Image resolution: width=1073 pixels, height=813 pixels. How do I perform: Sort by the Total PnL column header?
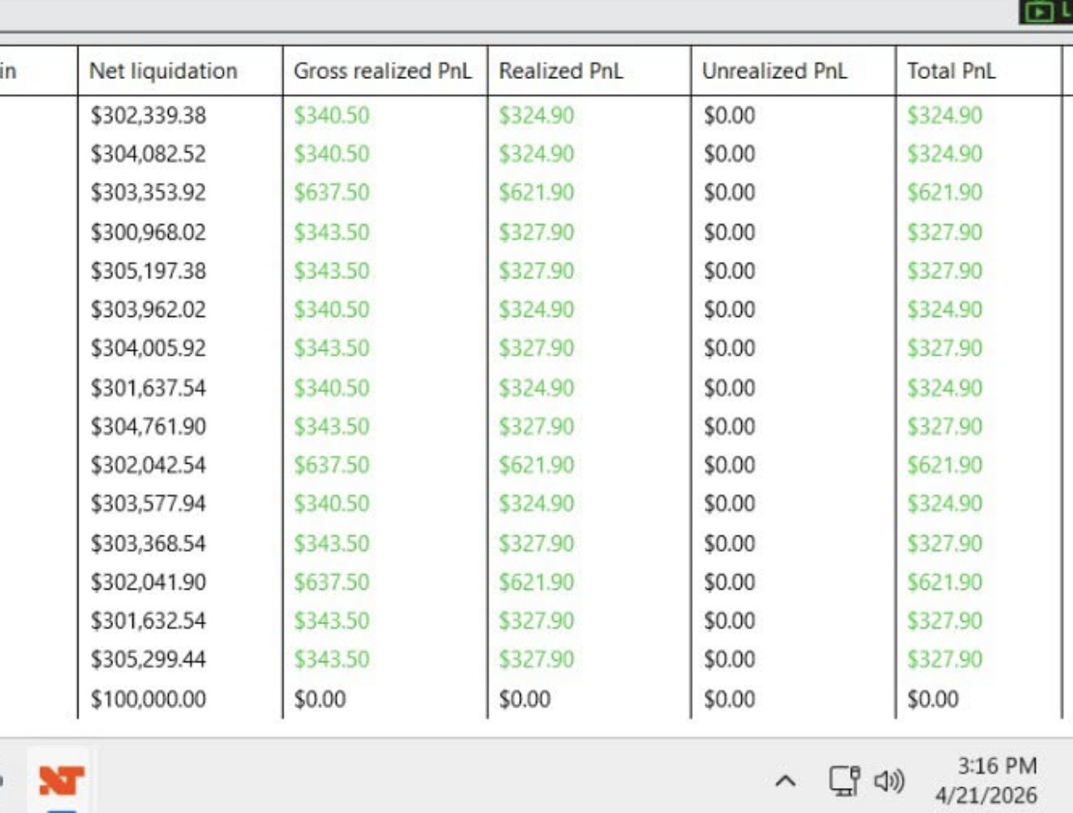[x=951, y=71]
